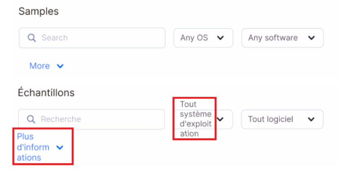Click the Any software dropdown arrow
The width and height of the screenshot is (352, 176).
point(311,38)
